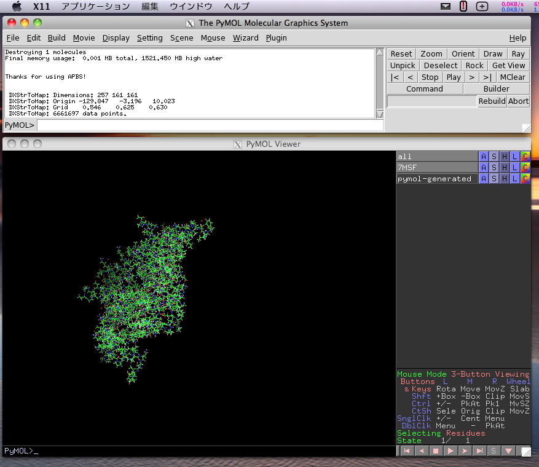Open the Plugin menu
Screen dimensions: 539x467
tap(276, 38)
